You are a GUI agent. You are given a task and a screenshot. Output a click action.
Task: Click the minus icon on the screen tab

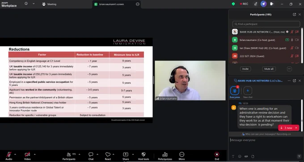[x=137, y=4]
